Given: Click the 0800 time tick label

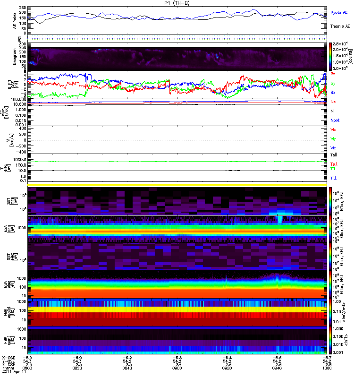Looking at the screenshot, I should click(x=27, y=369).
